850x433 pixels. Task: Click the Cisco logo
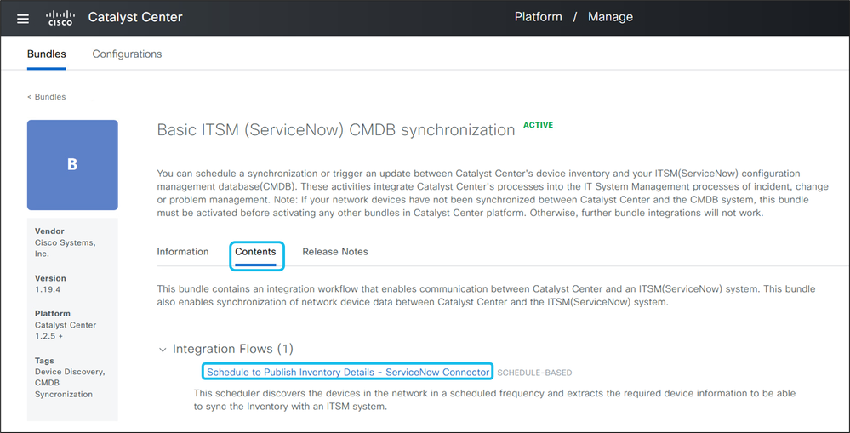coord(60,18)
